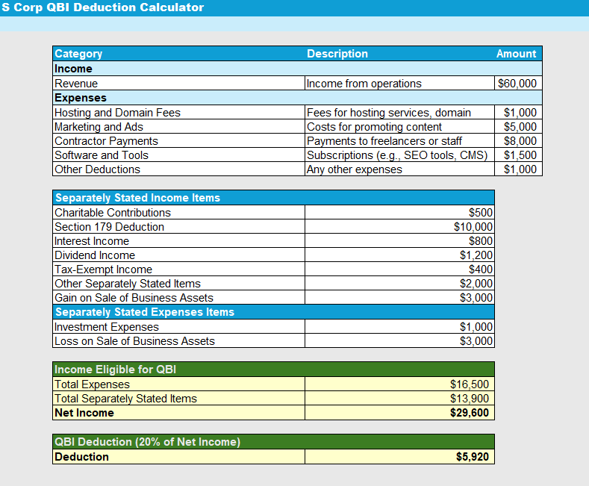The height and width of the screenshot is (486, 589).
Task: Edit the Marketing and Ads amount cell
Action: pos(518,127)
